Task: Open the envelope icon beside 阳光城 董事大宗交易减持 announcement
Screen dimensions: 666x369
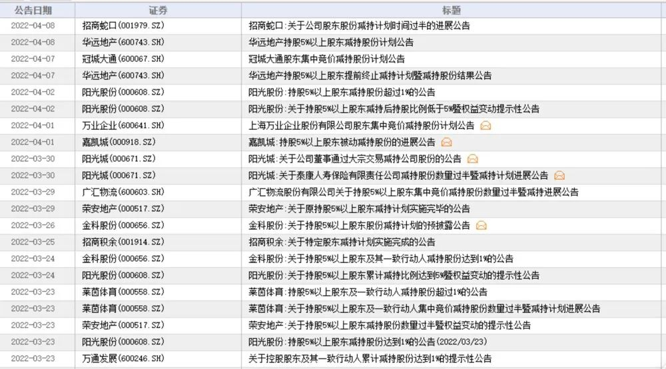Action: click(x=472, y=159)
